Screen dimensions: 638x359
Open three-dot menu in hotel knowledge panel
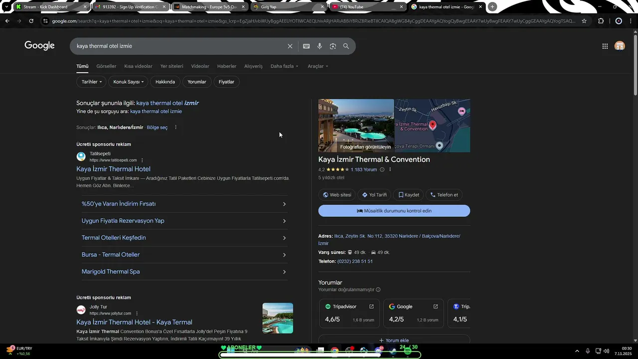click(390, 170)
